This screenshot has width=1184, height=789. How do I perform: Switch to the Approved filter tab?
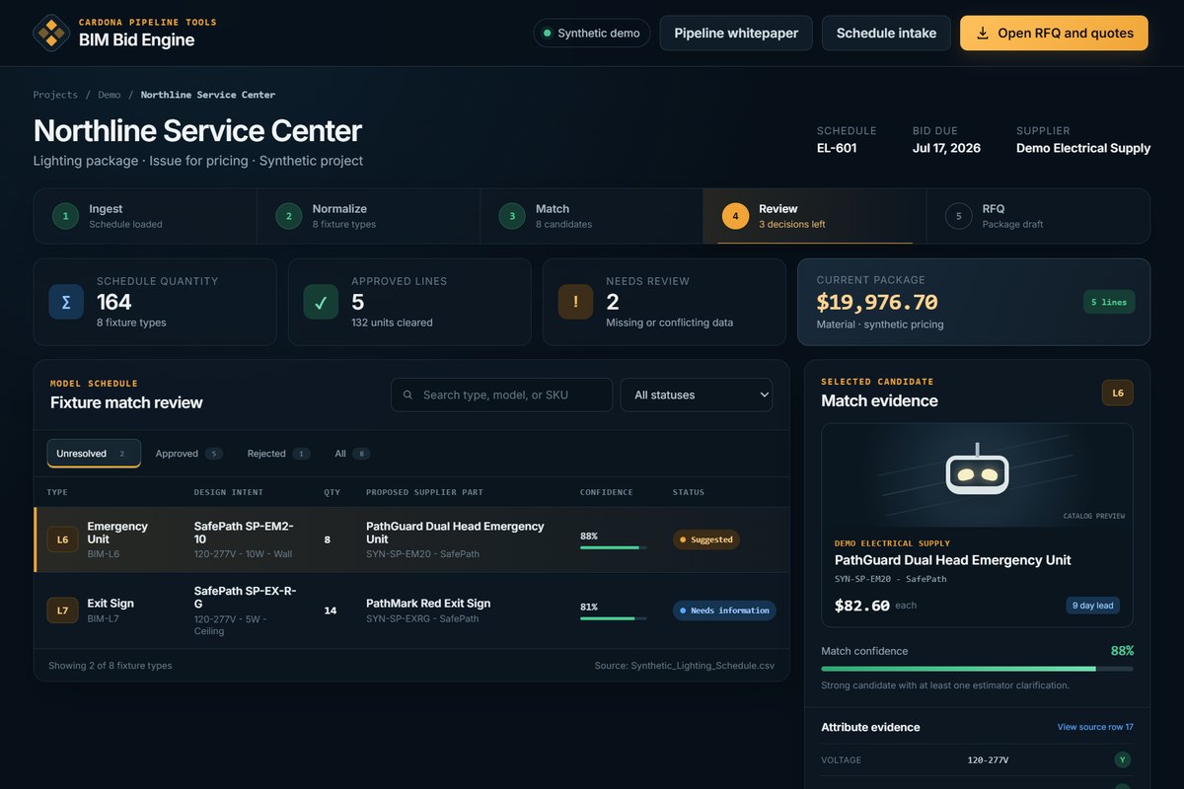click(188, 454)
